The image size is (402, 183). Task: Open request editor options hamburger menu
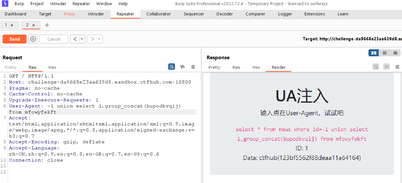click(193, 67)
